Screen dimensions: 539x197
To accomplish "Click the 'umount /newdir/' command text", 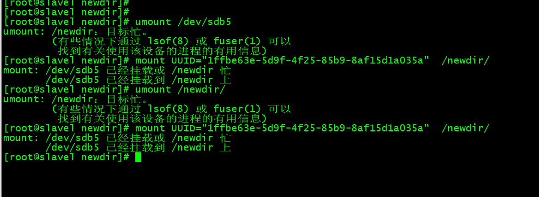I will (180, 89).
